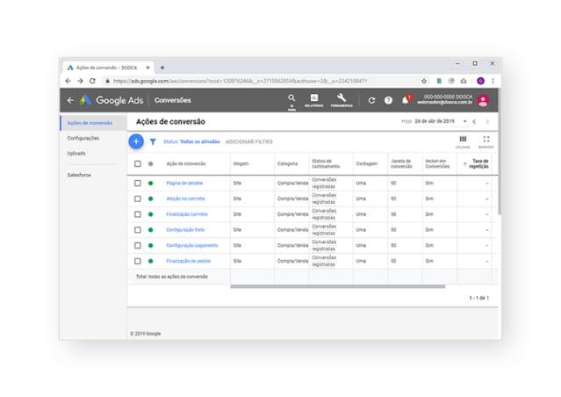Open new browser tab with plus
The height and width of the screenshot is (397, 561).
tap(162, 68)
